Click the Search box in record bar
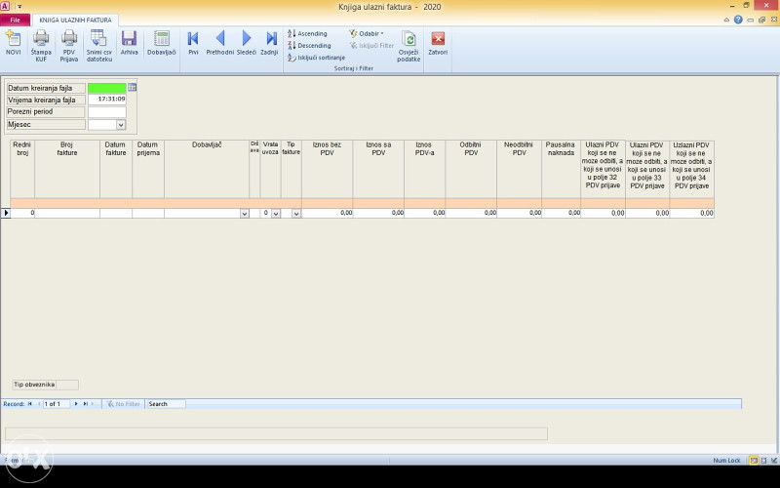This screenshot has width=780, height=488. [x=166, y=404]
